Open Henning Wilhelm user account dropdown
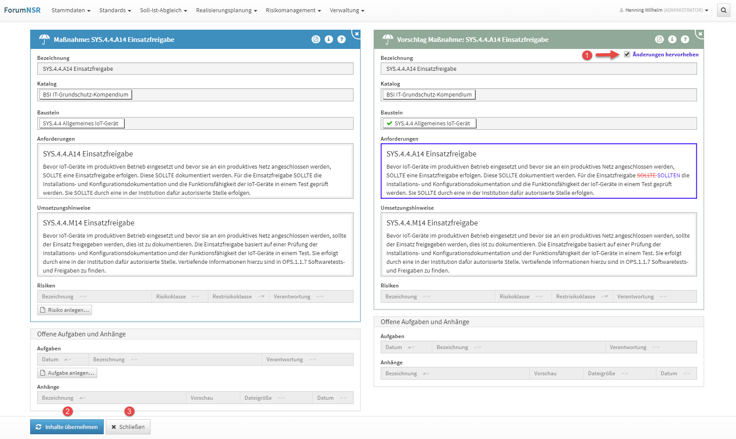This screenshot has height=439, width=736. coord(664,10)
